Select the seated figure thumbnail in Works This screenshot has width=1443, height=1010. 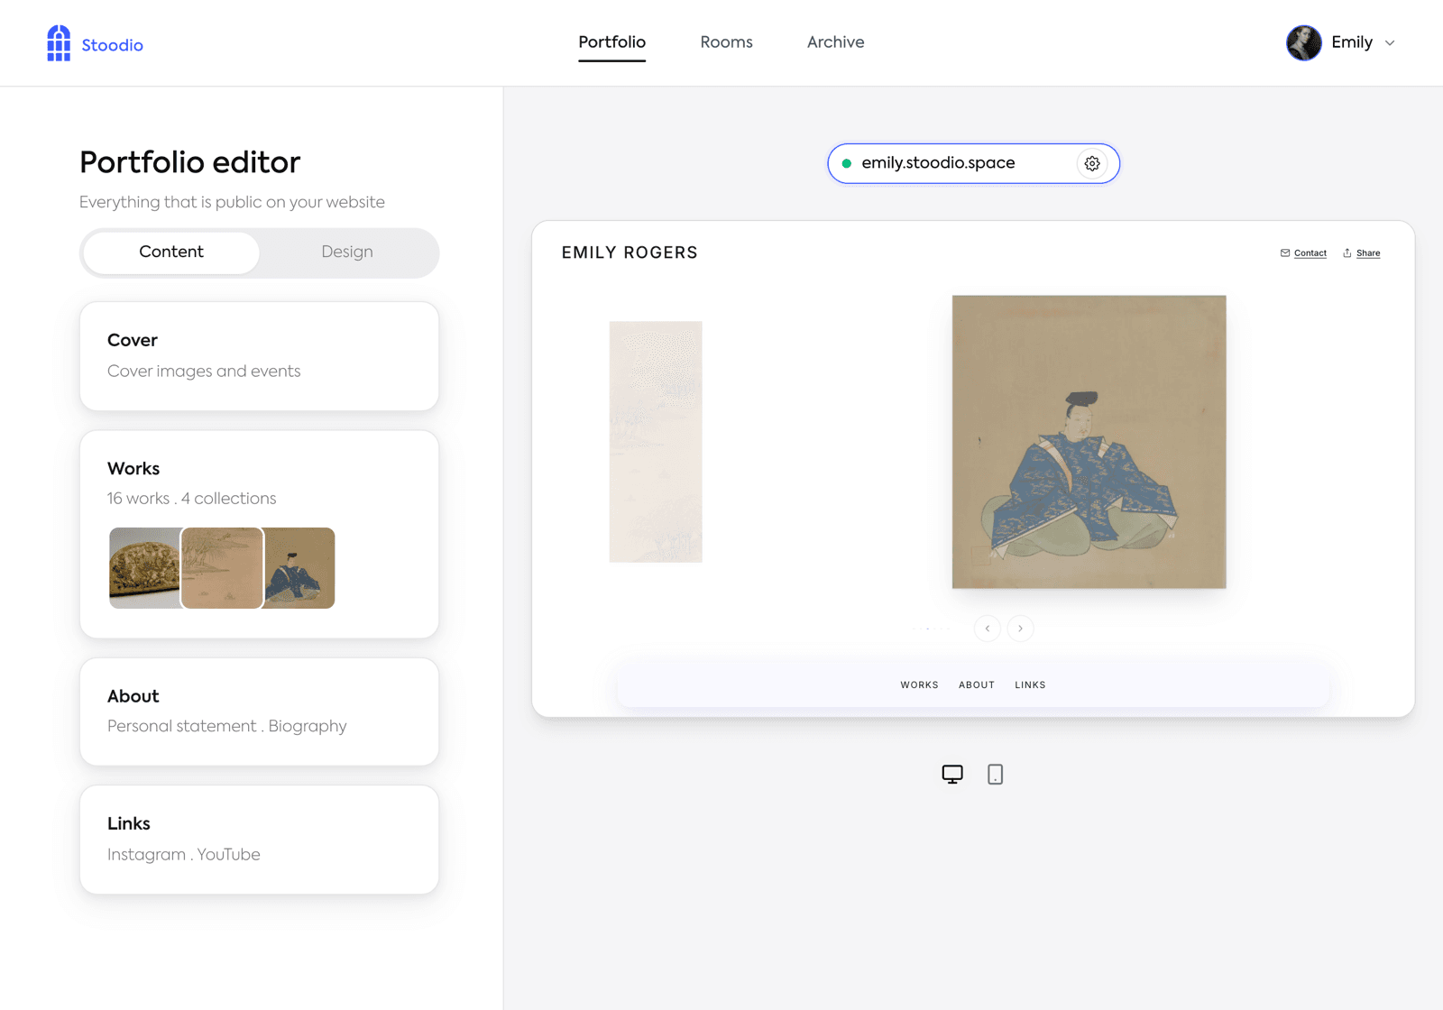pos(299,568)
